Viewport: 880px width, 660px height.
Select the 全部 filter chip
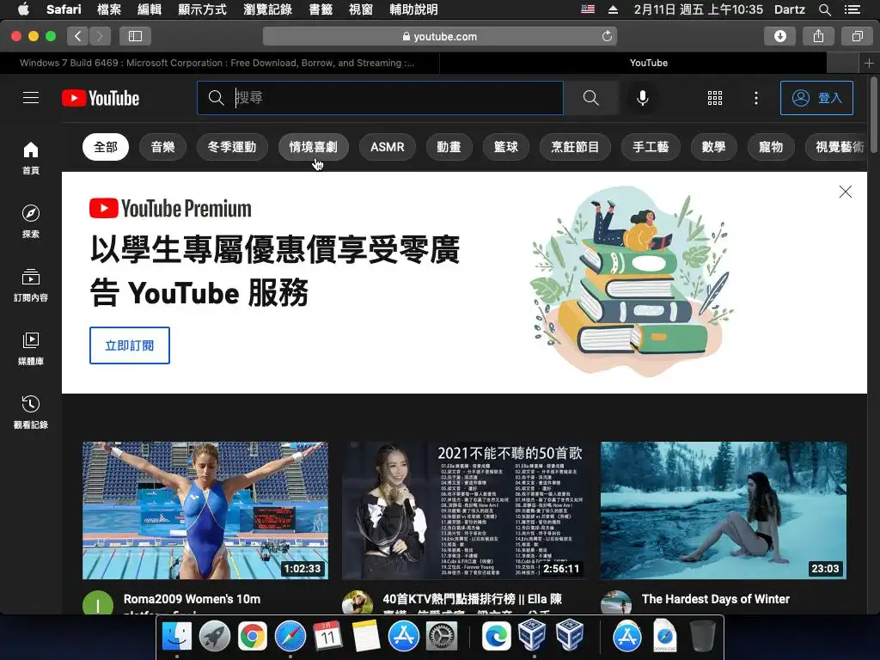coord(106,147)
